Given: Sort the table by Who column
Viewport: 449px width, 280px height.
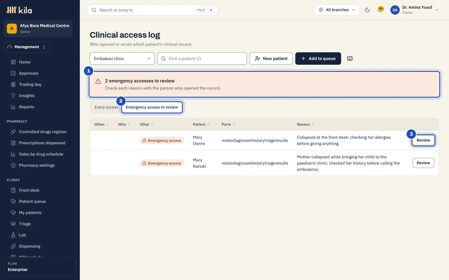Looking at the screenshot, I should pos(124,124).
